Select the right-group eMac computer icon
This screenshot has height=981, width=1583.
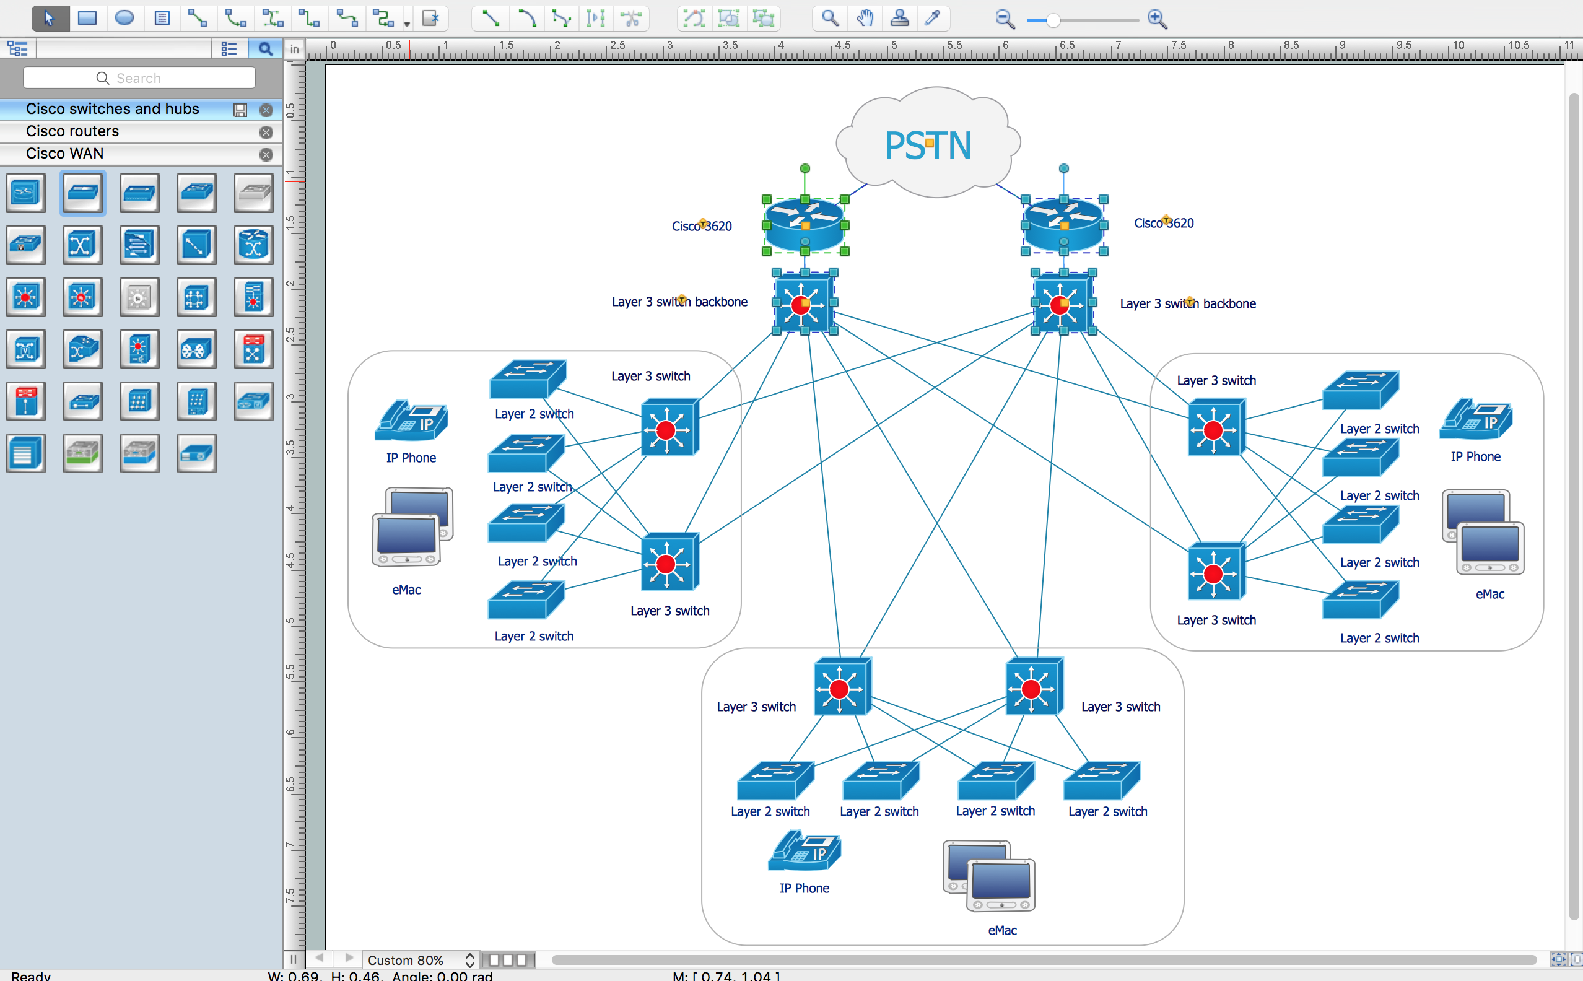1483,532
